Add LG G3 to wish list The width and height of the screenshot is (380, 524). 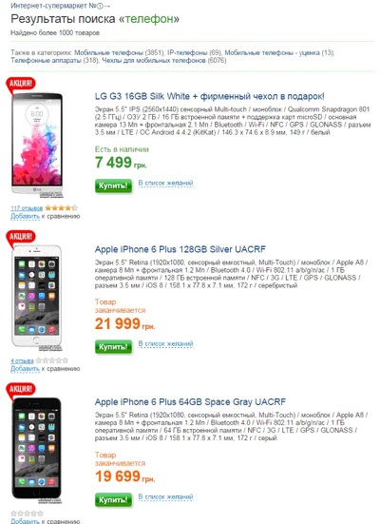[x=165, y=184]
